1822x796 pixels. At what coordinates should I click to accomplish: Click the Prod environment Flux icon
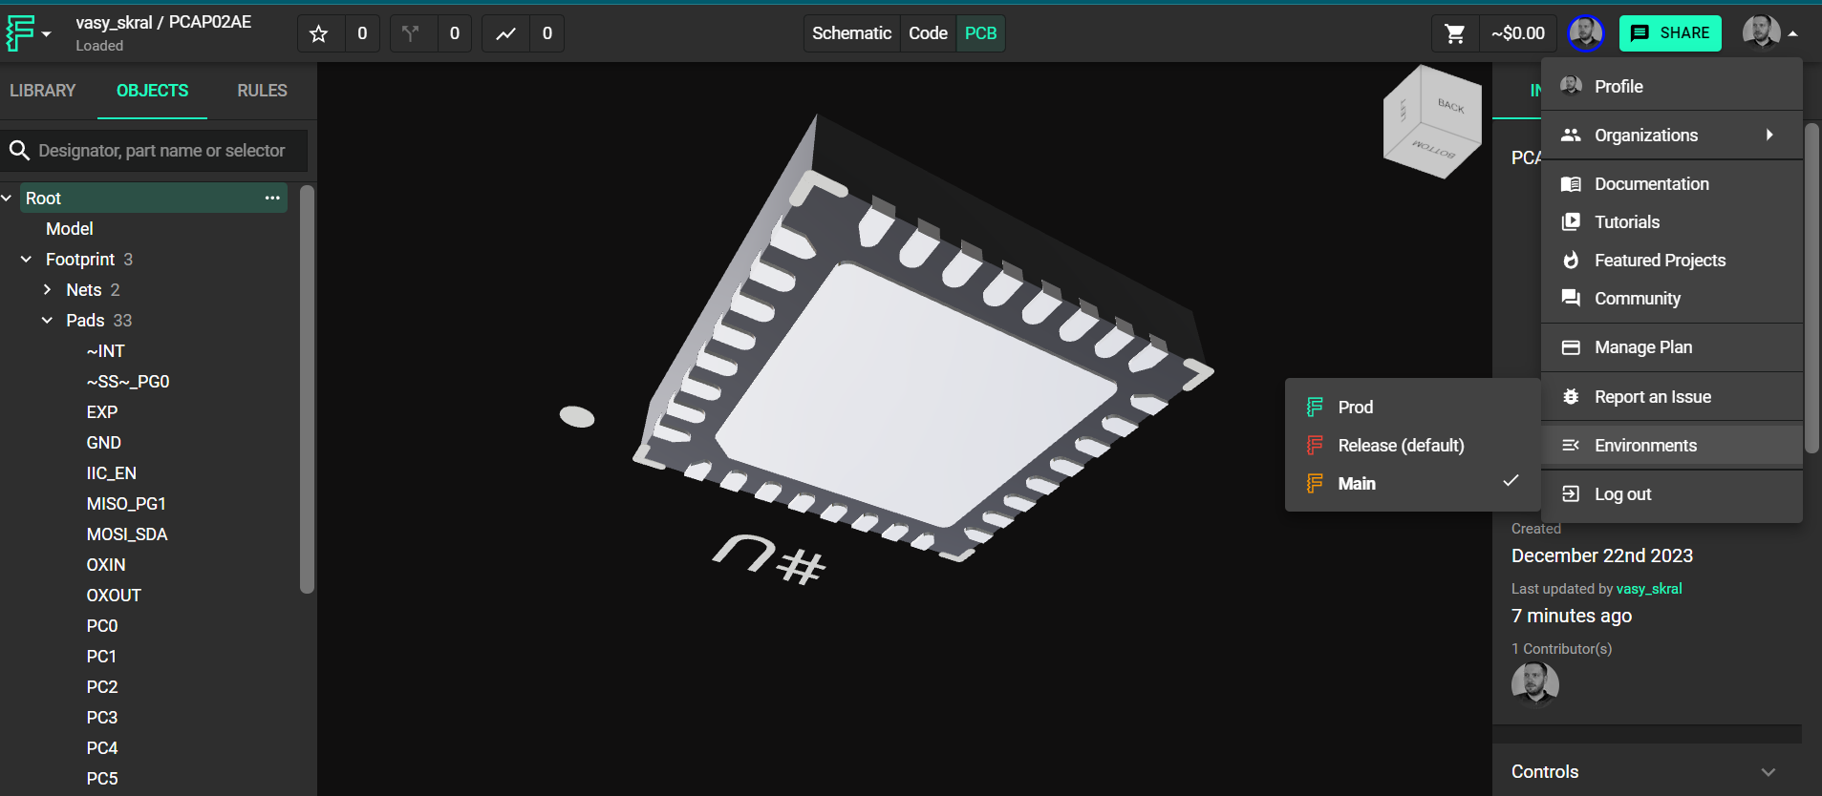point(1315,407)
